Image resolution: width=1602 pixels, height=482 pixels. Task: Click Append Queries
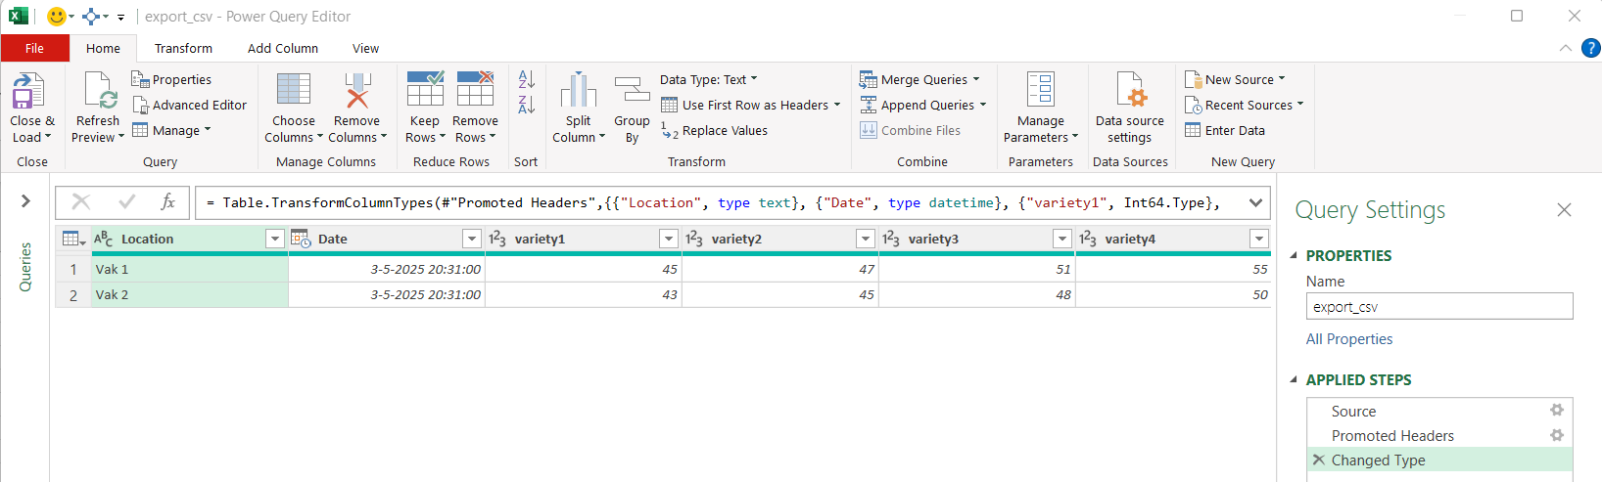point(922,105)
